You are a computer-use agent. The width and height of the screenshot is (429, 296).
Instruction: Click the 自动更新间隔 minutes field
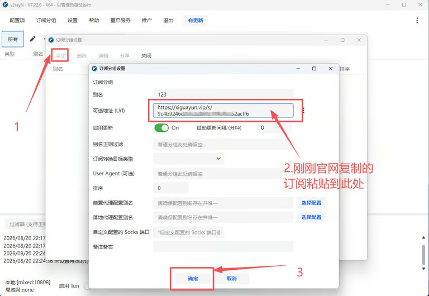click(x=274, y=128)
